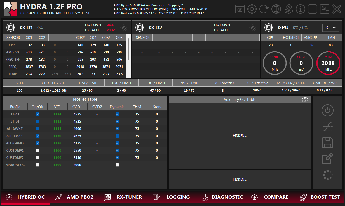Switch to the AMD PBO2 tab
345x206 pixels.
(x=74, y=197)
